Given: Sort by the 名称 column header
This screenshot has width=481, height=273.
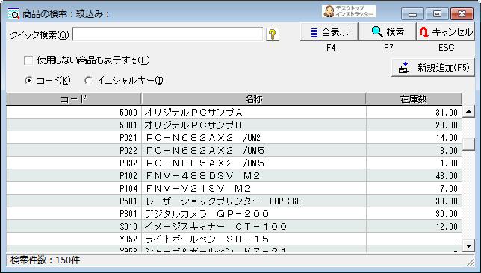Looking at the screenshot, I should click(x=254, y=99).
